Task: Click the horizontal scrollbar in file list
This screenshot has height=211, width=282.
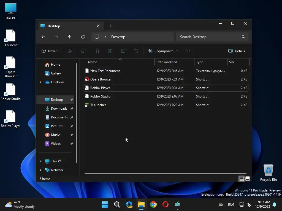Action: tap(166, 173)
